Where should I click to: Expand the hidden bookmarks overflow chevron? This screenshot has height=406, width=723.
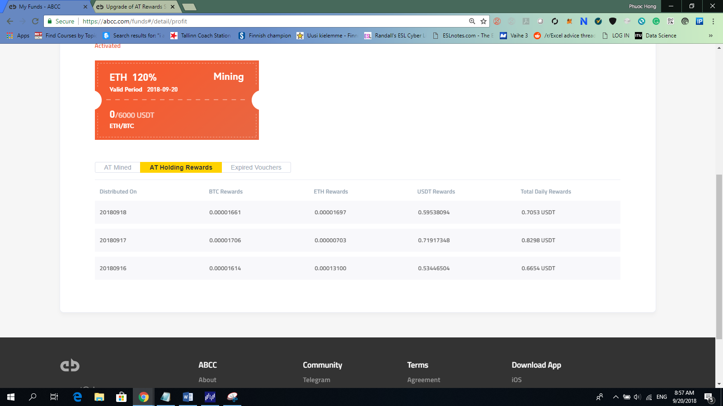(x=711, y=36)
